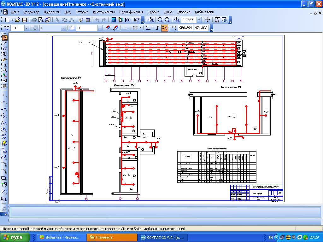Switch to КОМПАС-3D V12 taskbar button
This screenshot has height=242, width=323.
[x=163, y=237]
